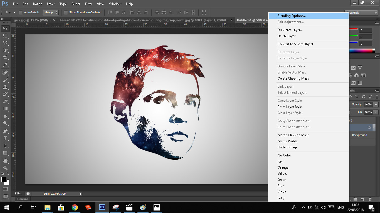The image size is (380, 213).
Task: Activate the Horizontal Type tool
Action: [5, 138]
